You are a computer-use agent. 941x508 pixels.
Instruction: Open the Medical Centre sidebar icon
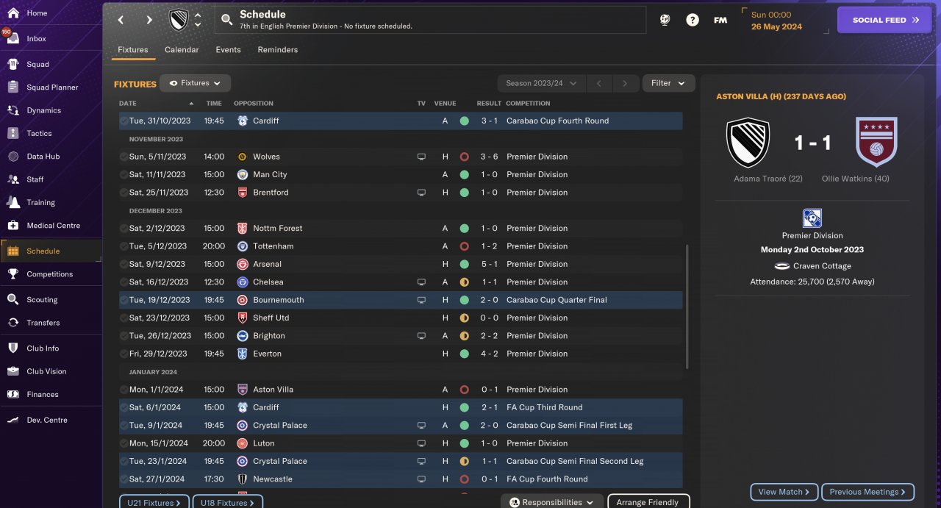coord(12,225)
